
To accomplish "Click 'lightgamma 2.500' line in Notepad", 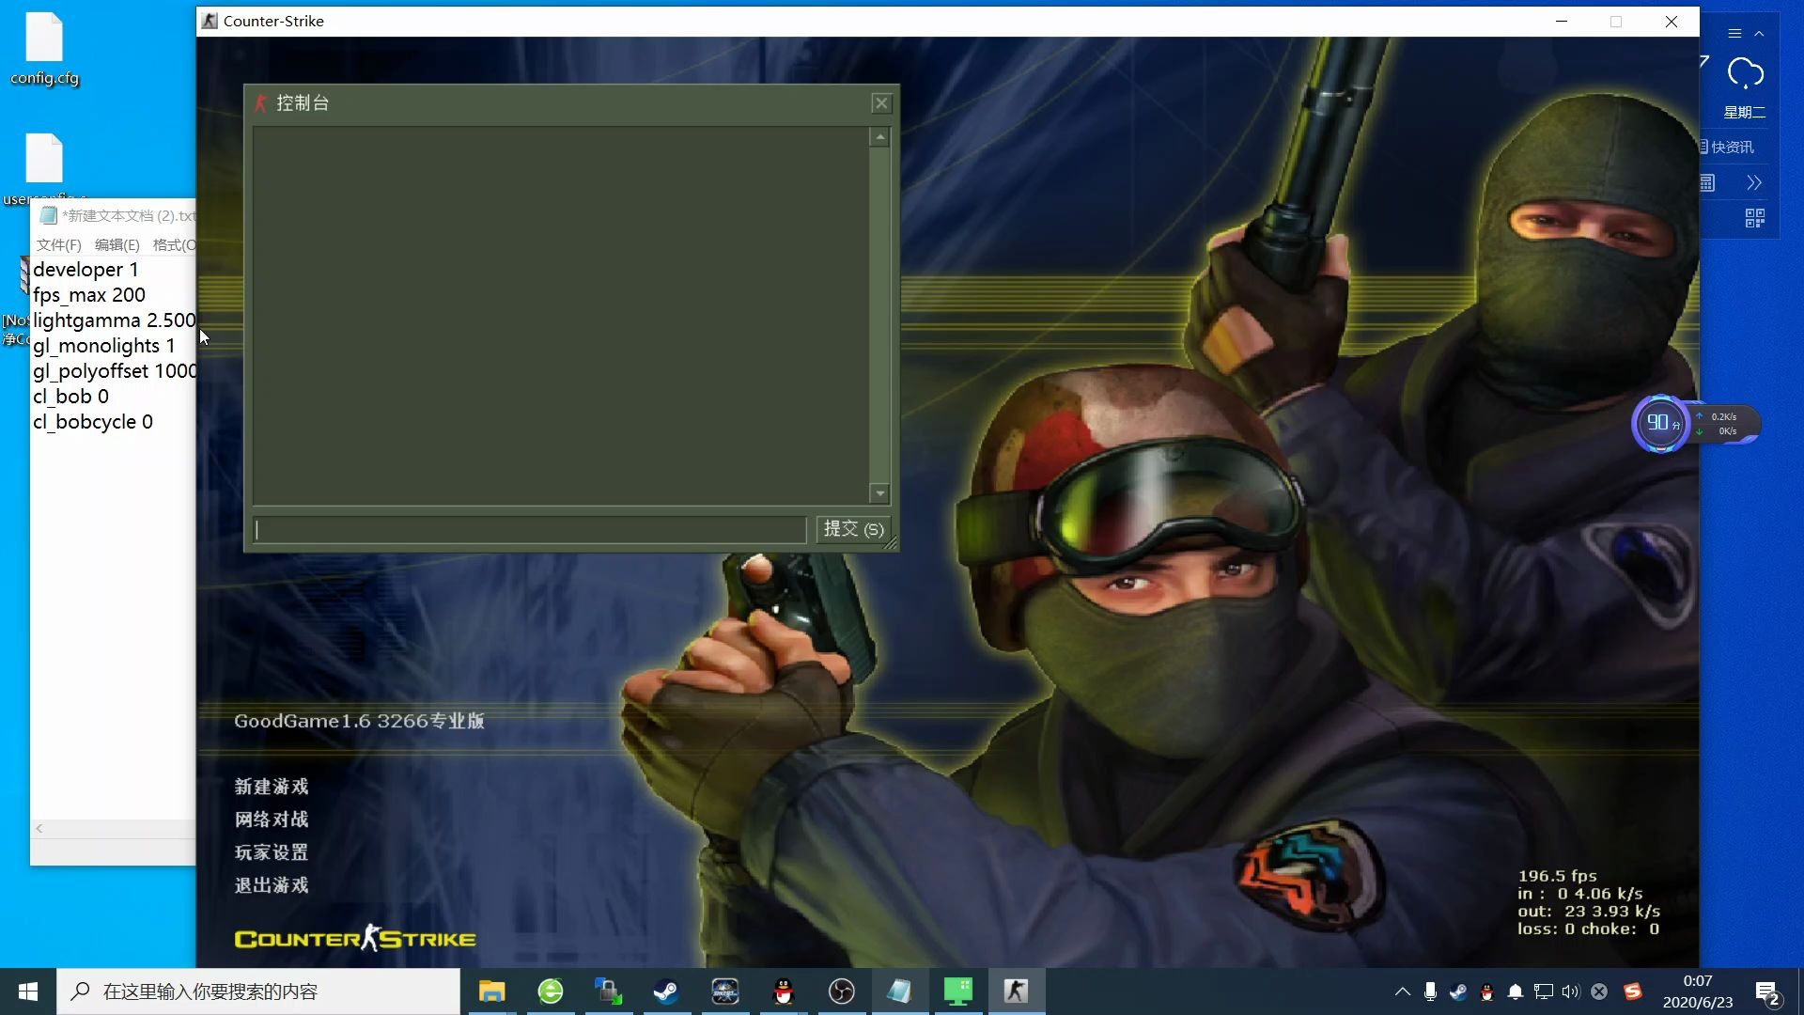I will (114, 320).
